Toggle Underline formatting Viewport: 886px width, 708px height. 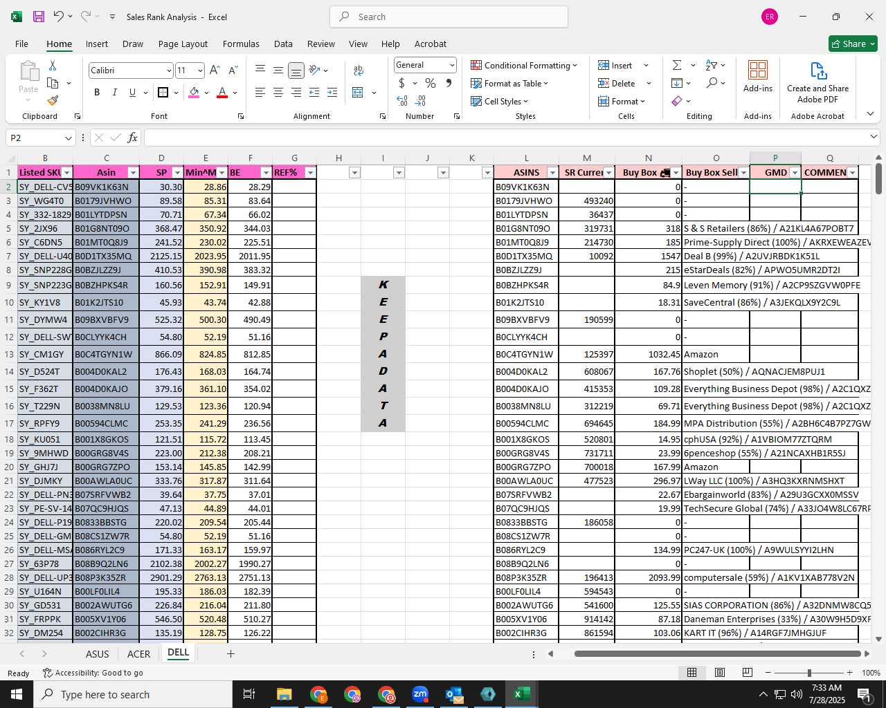132,93
